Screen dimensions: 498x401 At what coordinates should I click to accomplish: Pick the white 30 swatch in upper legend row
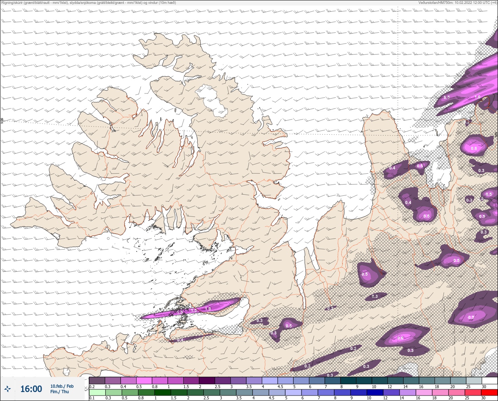click(489, 380)
